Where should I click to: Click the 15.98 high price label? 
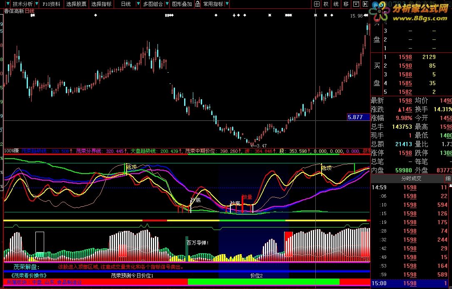point(356,16)
